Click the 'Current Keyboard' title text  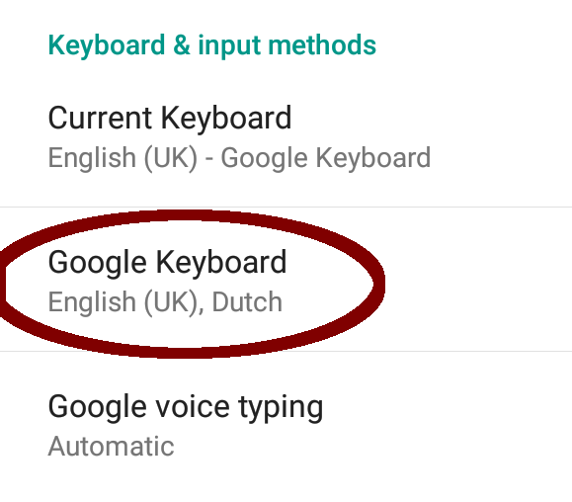170,118
